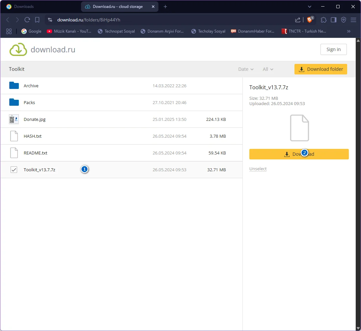Click the Sign in button
This screenshot has width=361, height=331.
333,49
